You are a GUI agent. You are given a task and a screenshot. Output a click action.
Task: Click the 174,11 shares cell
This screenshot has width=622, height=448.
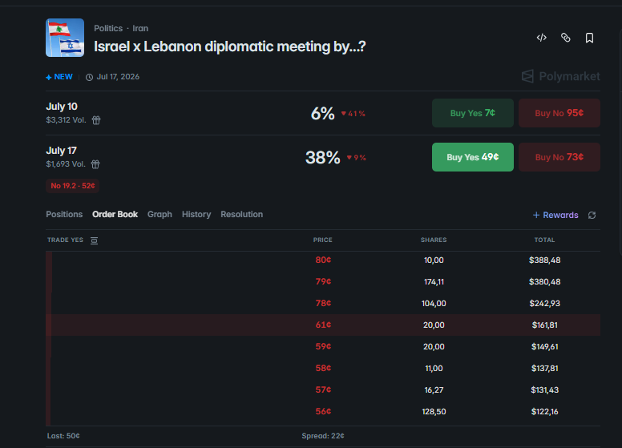point(434,282)
